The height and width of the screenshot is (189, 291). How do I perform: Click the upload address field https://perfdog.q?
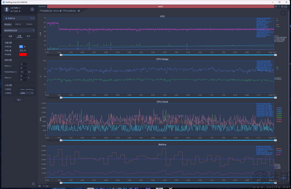(x=27, y=89)
